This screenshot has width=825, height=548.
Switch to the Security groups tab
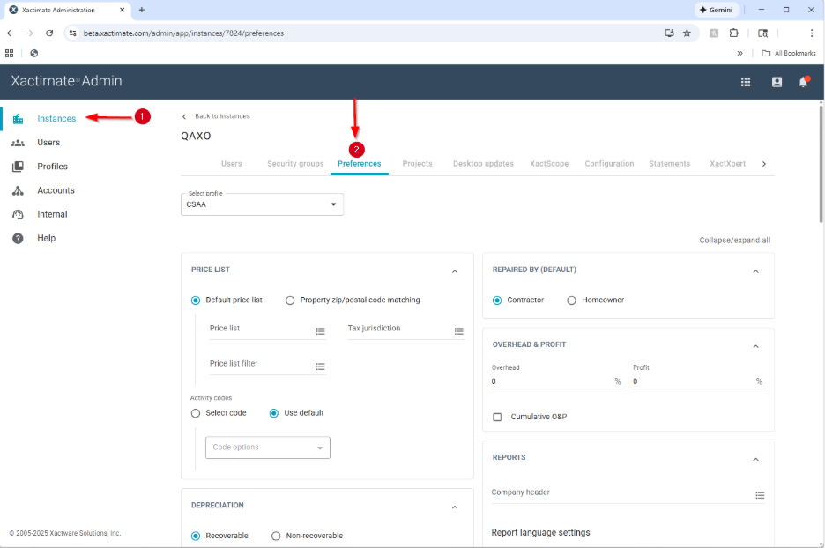(x=295, y=164)
